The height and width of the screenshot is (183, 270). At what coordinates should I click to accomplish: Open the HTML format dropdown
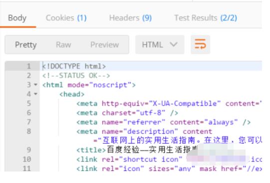(160, 45)
